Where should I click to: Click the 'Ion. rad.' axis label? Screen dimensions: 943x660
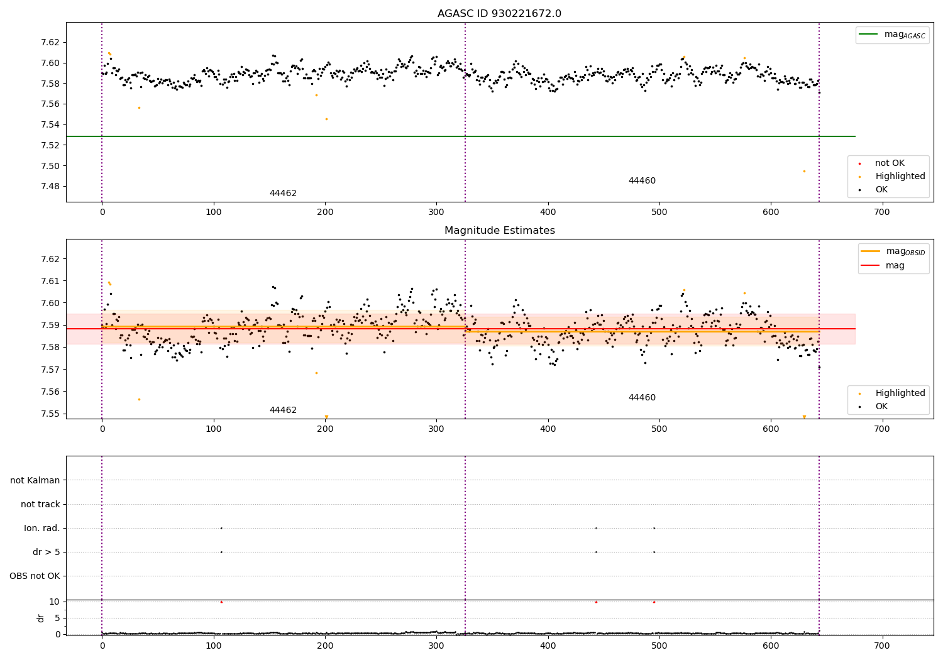coord(42,529)
